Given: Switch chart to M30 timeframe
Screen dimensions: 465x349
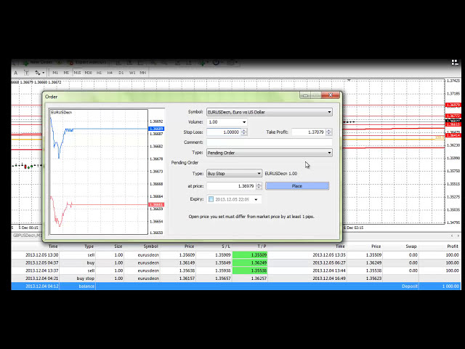Looking at the screenshot, I should (x=88, y=73).
